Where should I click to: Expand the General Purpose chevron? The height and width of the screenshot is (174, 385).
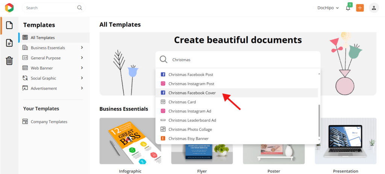(82, 57)
